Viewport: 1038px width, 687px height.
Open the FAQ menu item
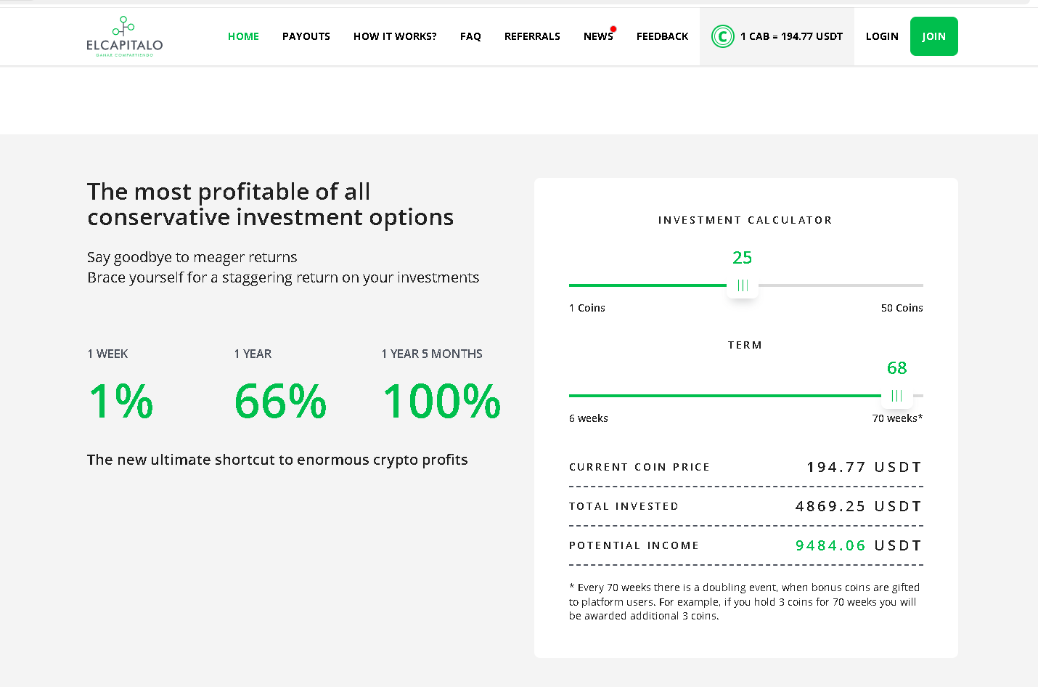[x=470, y=36]
